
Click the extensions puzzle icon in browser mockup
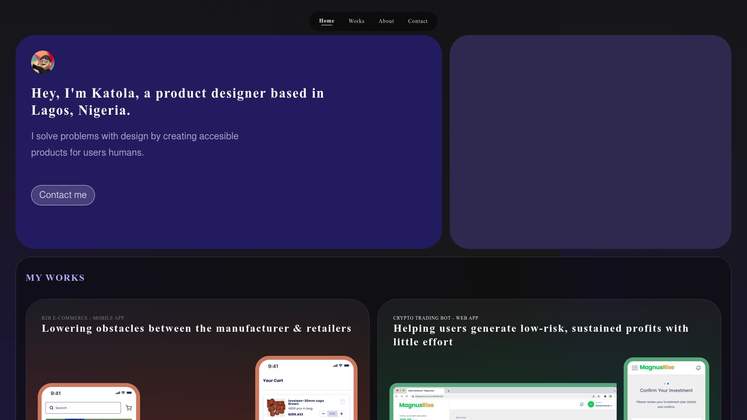605,396
